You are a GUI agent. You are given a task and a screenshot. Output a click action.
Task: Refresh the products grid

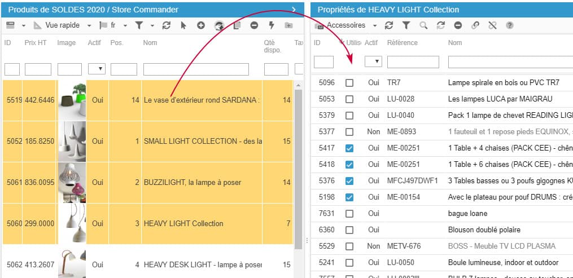click(x=166, y=25)
